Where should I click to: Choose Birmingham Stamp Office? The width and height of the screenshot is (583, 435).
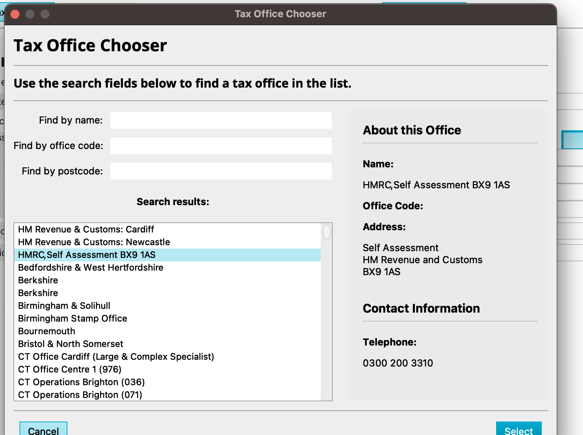[73, 319]
